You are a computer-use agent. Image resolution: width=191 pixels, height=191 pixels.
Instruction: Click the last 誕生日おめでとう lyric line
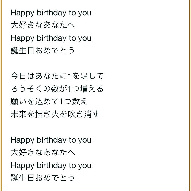(43, 178)
